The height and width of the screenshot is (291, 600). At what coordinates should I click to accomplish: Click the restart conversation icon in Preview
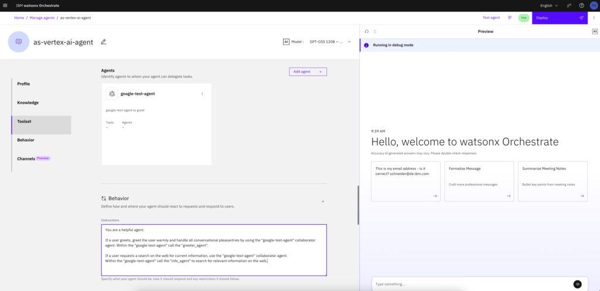coord(367,32)
